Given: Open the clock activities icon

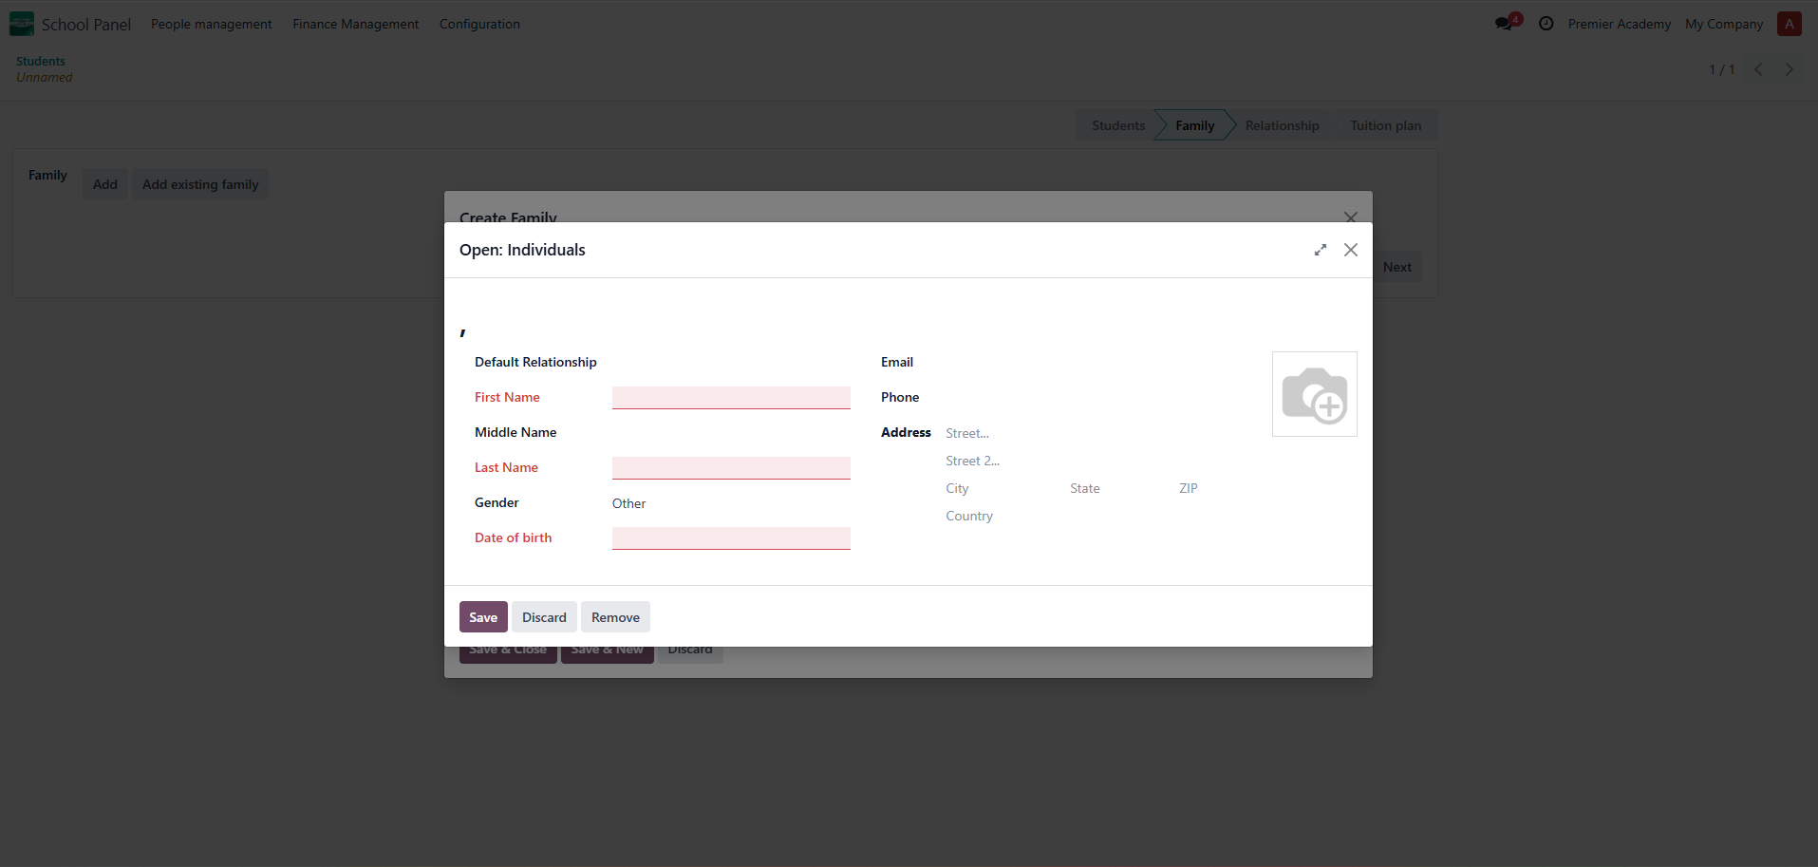Looking at the screenshot, I should [x=1546, y=24].
